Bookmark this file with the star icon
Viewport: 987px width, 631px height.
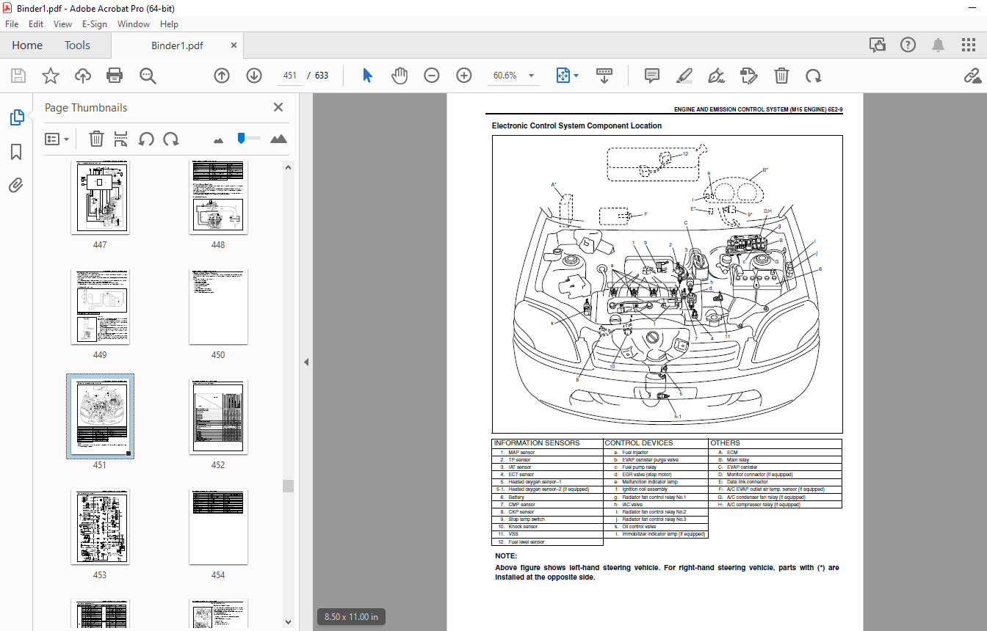[x=50, y=76]
